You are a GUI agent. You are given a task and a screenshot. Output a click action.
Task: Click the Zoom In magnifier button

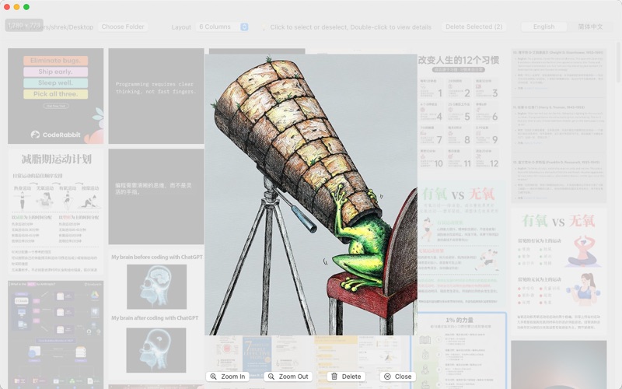click(228, 377)
